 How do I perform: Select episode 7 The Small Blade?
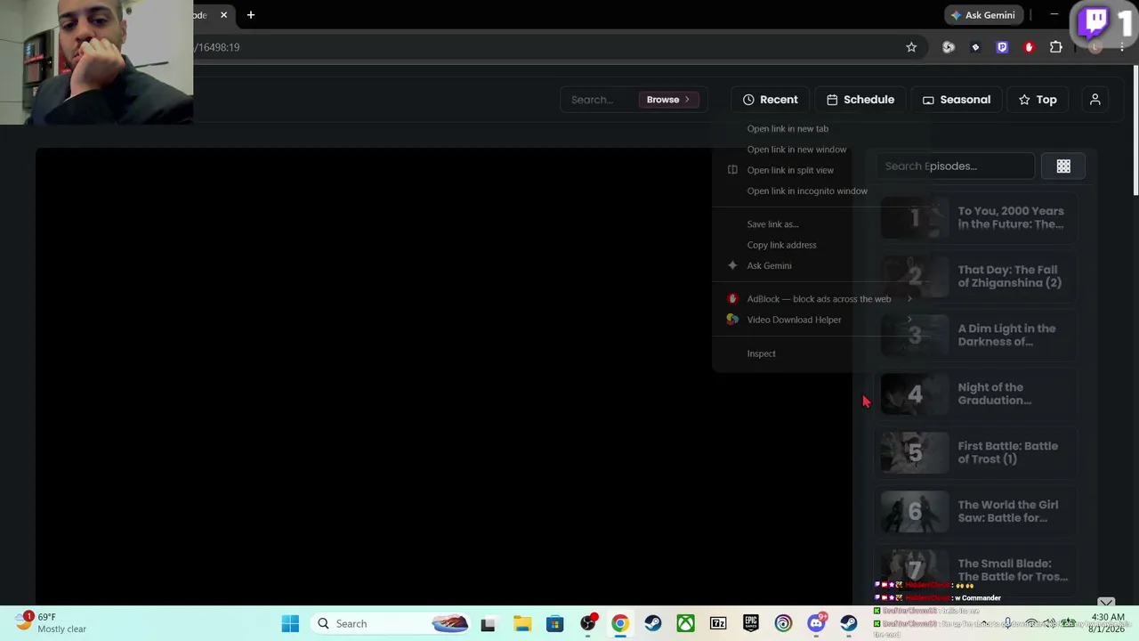pos(977,570)
